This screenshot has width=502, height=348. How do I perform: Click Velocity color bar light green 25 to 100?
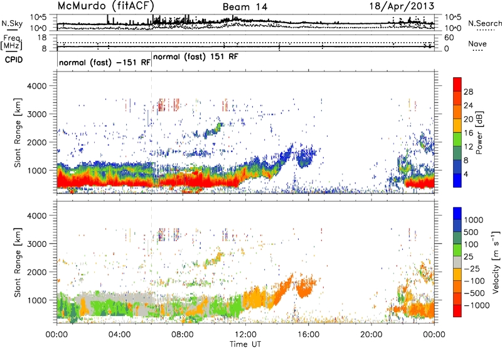tap(457, 250)
